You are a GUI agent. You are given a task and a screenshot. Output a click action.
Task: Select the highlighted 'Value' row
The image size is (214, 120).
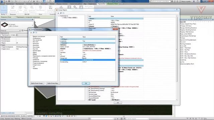[x=88, y=60]
